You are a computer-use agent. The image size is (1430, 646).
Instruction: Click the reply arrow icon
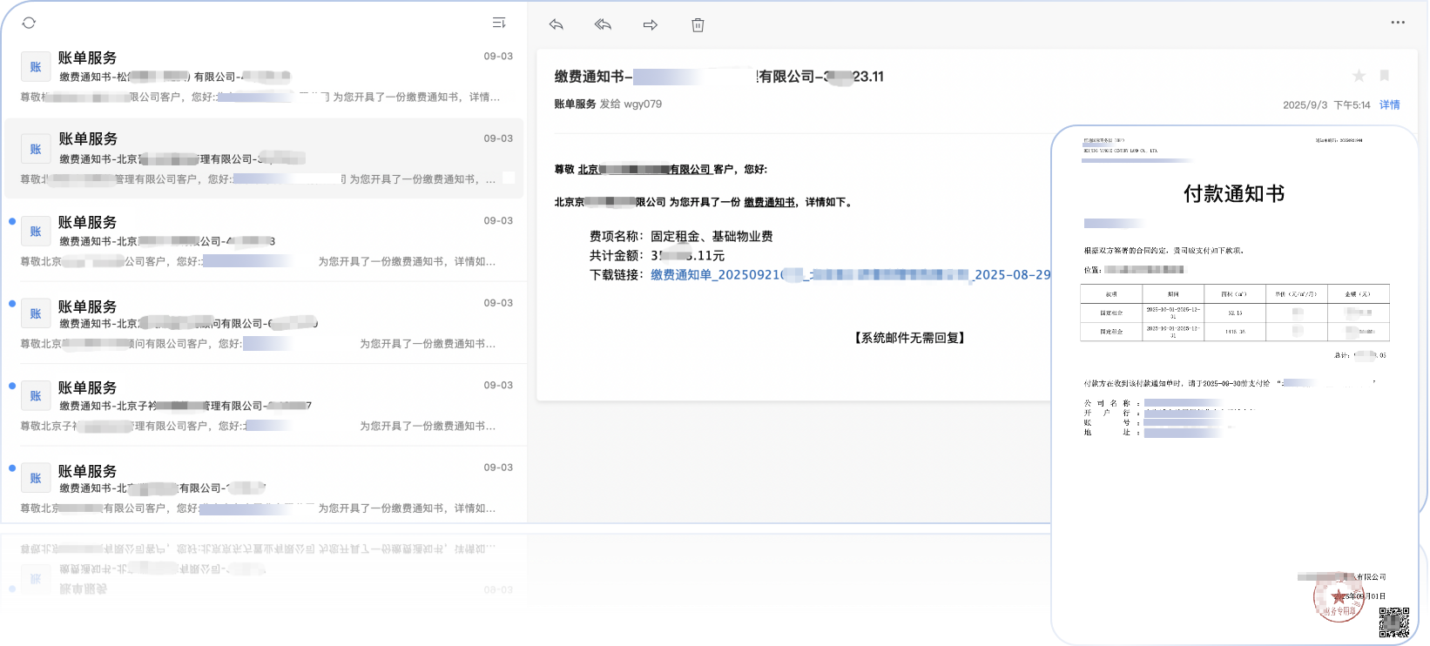(556, 24)
